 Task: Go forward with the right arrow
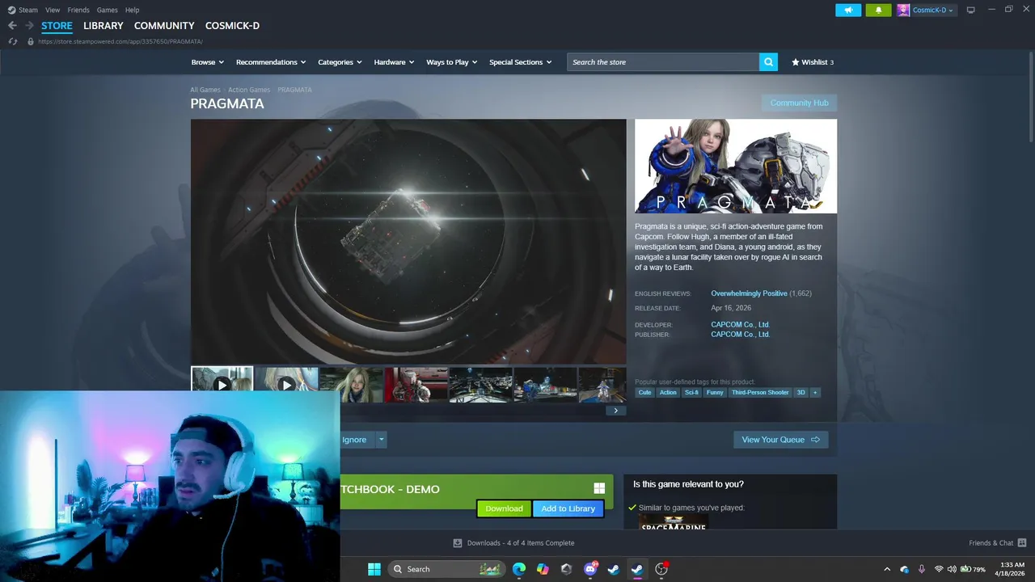pyautogui.click(x=29, y=26)
